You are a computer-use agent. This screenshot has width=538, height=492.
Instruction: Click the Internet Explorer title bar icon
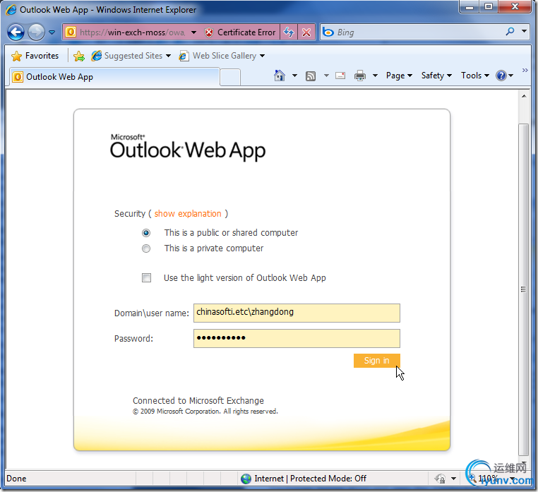click(x=11, y=10)
